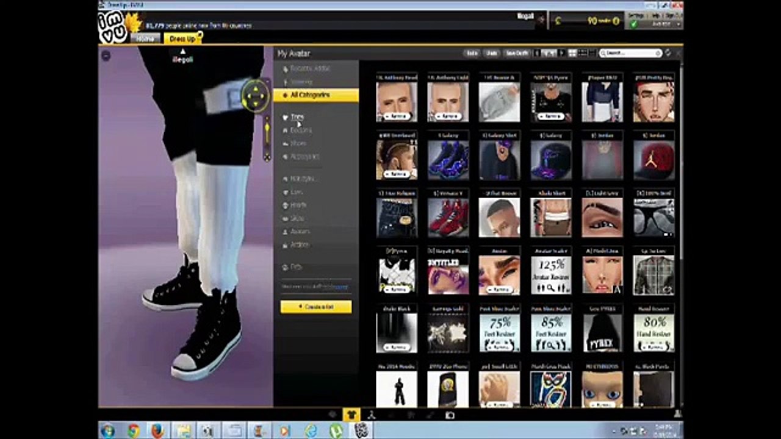Open the Shoes category
The image size is (781, 439).
[x=298, y=143]
